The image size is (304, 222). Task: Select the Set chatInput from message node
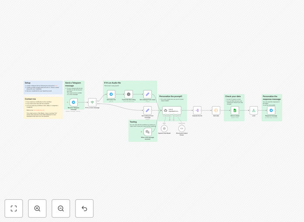pos(147,110)
